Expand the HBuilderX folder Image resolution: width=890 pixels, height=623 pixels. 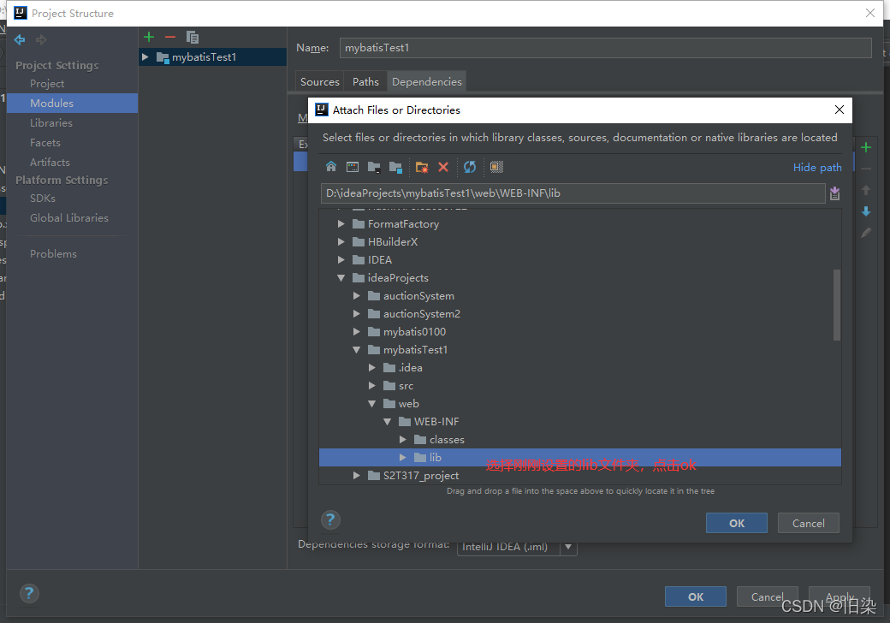pyautogui.click(x=341, y=241)
